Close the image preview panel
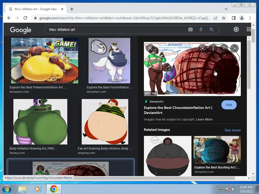The width and height of the screenshot is (259, 194). pyautogui.click(x=150, y=48)
